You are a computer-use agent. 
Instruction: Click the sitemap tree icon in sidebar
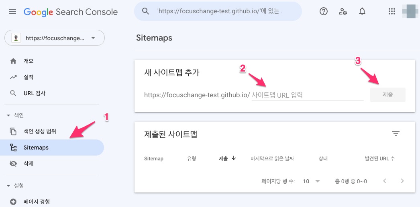pyautogui.click(x=13, y=148)
